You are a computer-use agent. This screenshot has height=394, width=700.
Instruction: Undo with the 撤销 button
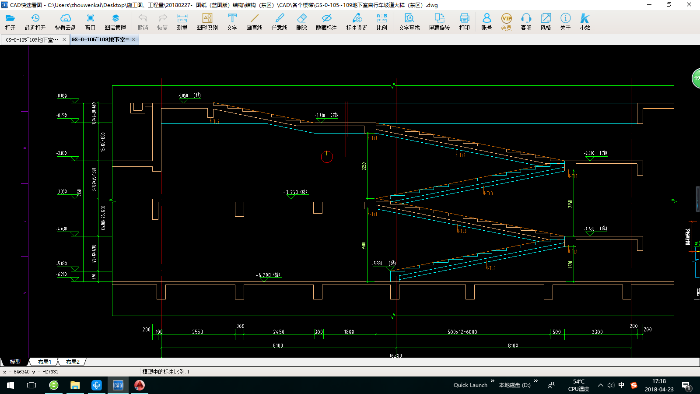tap(143, 22)
